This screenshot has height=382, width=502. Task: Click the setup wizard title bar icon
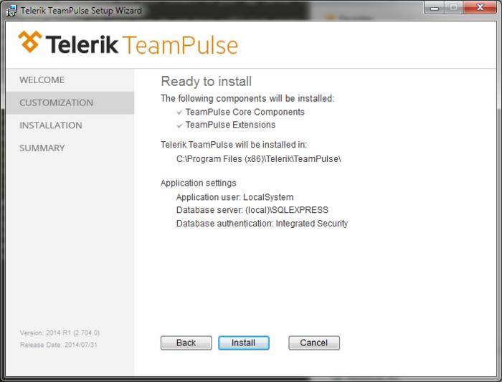[x=12, y=11]
